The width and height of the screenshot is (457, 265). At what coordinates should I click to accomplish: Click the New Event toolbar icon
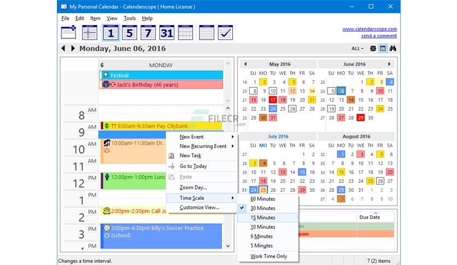[x=68, y=33]
